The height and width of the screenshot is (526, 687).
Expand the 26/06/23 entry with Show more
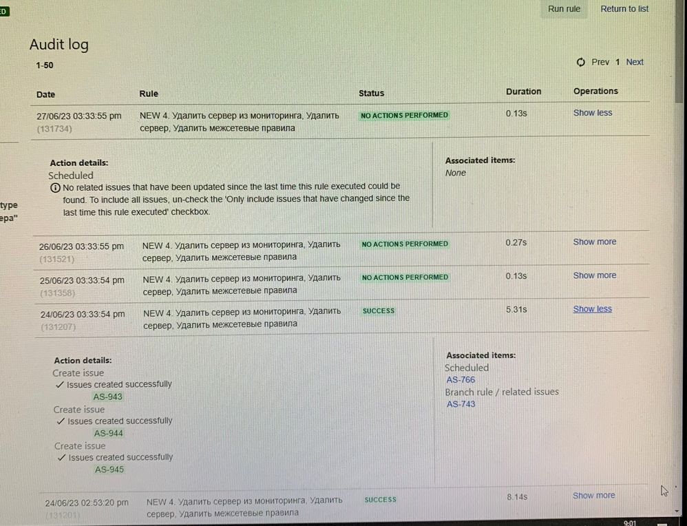coord(595,242)
